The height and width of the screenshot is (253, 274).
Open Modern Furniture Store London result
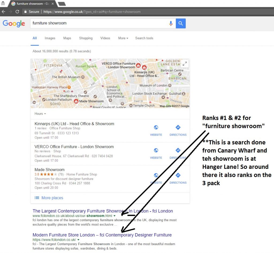tap(102, 235)
